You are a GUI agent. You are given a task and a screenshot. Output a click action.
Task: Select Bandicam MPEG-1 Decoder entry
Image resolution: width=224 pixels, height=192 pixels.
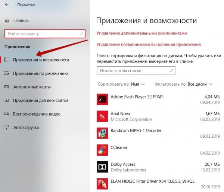(136, 131)
